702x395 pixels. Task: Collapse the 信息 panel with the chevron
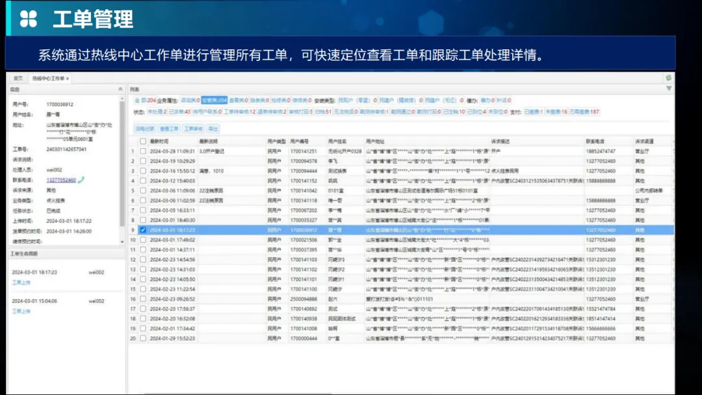coord(120,90)
